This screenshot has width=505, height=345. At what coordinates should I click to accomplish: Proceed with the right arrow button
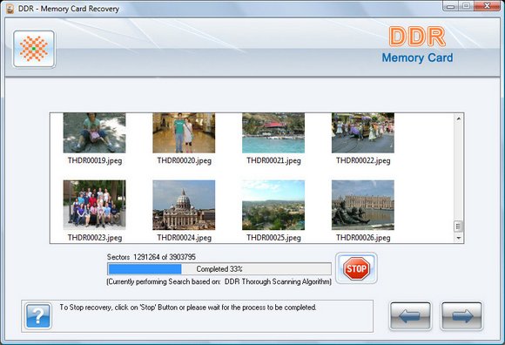[461, 316]
